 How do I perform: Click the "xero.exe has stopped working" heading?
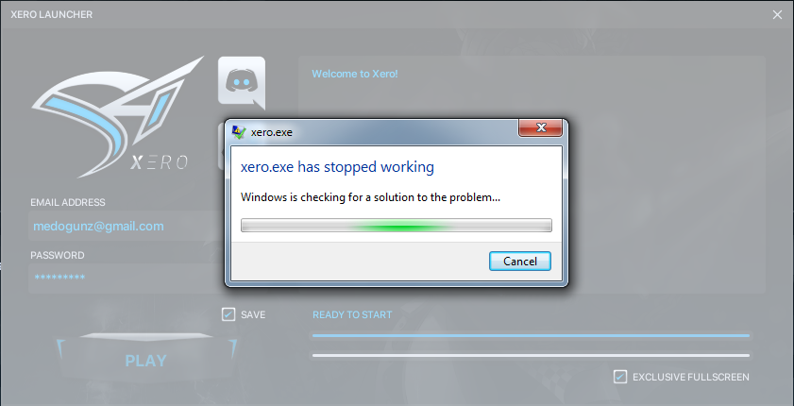(337, 166)
